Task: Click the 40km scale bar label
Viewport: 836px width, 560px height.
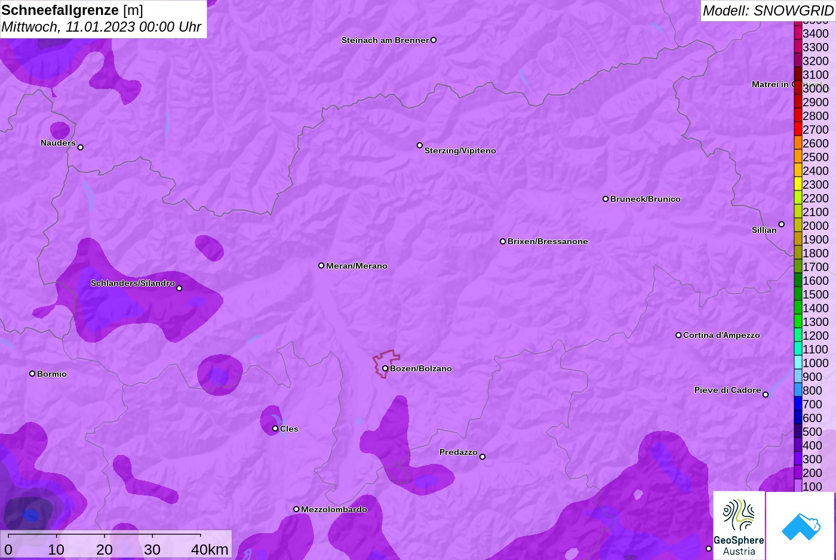Action: [210, 549]
